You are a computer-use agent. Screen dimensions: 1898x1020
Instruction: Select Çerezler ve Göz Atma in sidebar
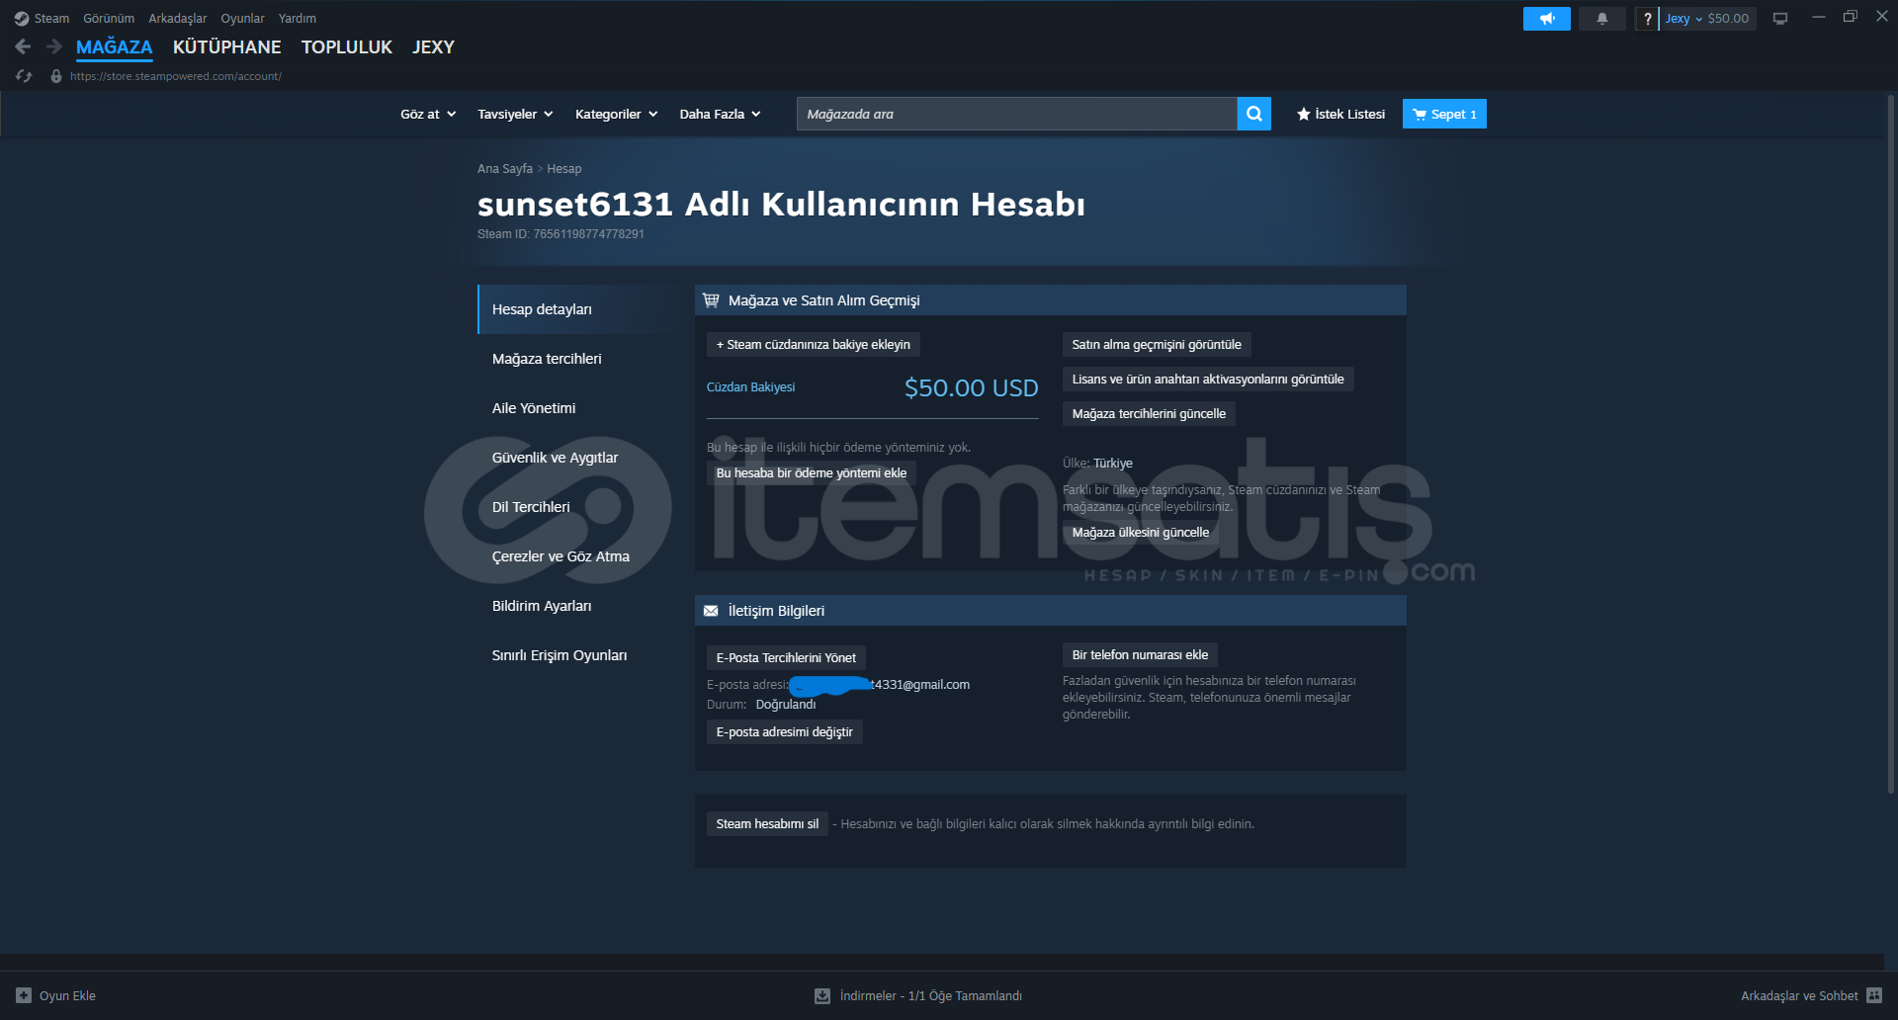tap(578, 556)
